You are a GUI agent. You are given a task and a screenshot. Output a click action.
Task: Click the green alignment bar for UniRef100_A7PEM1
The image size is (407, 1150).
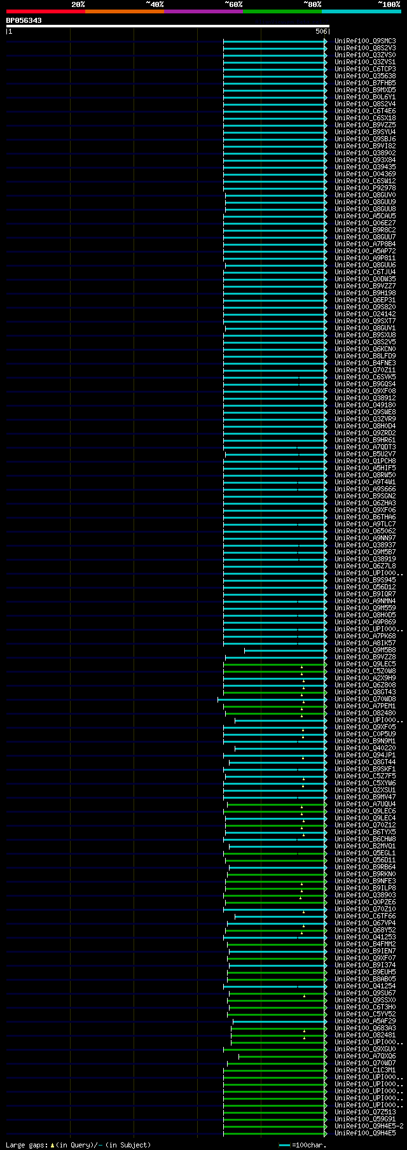(x=275, y=706)
